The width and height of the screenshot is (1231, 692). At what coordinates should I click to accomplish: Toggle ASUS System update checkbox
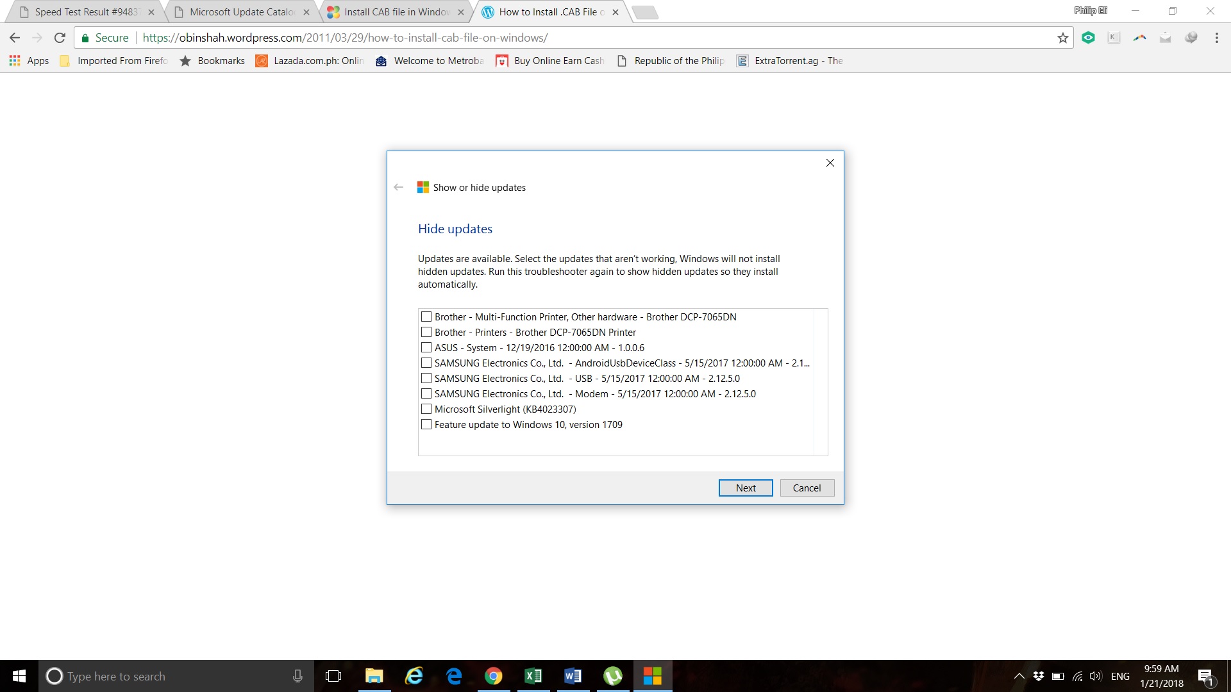[426, 347]
